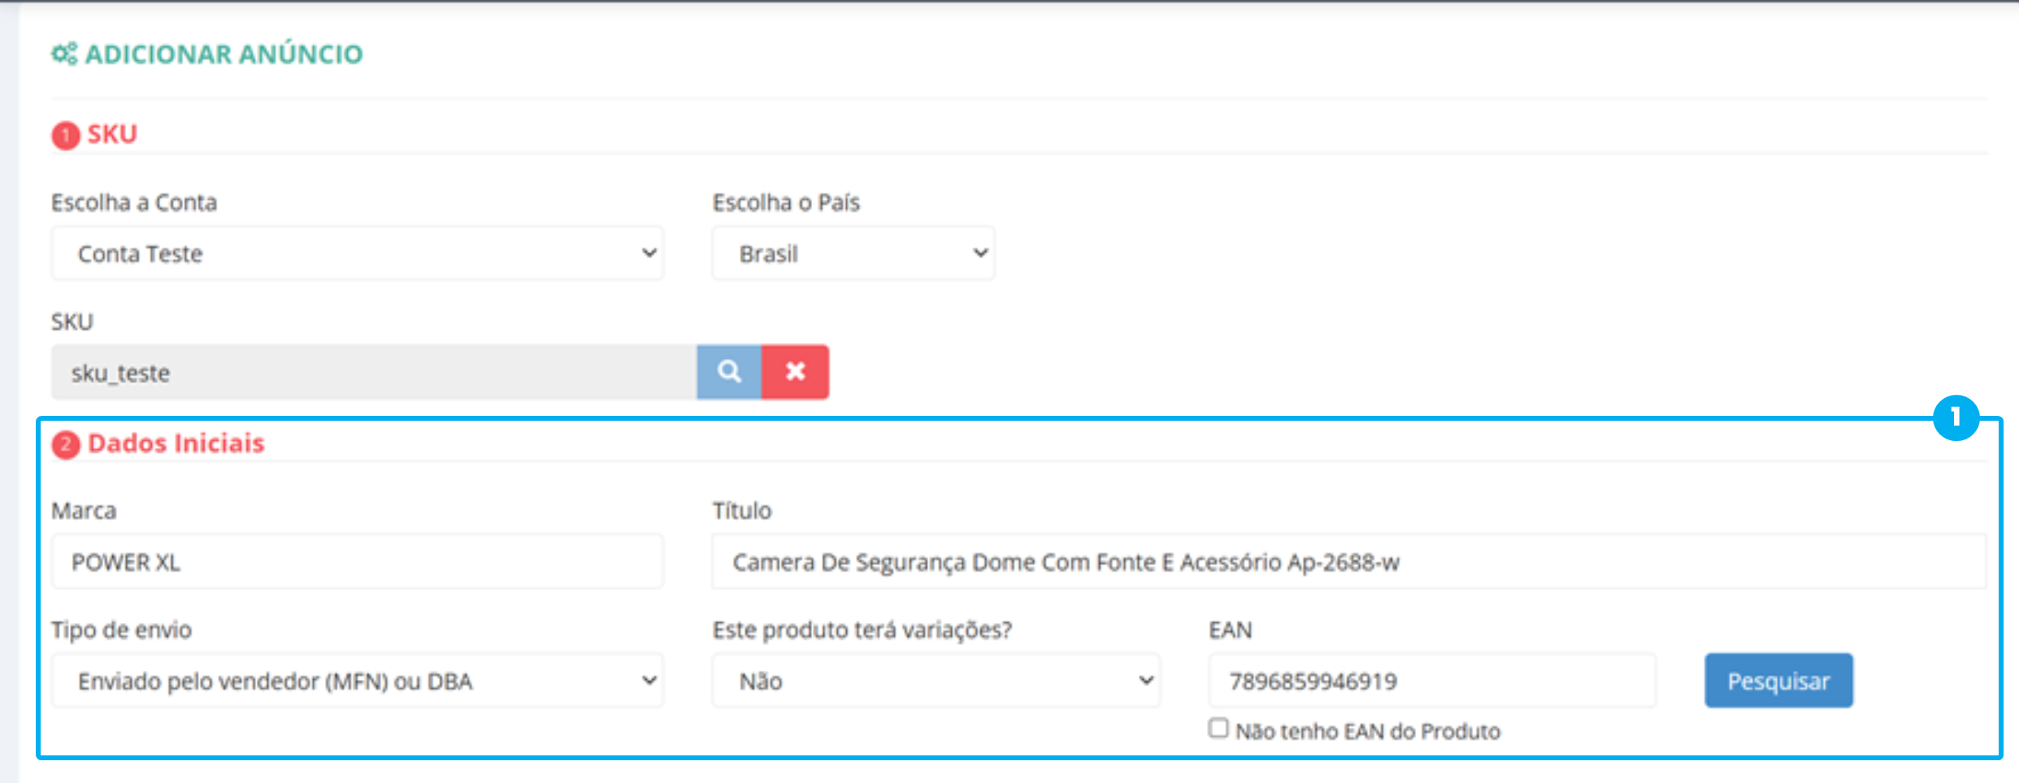Image resolution: width=2019 pixels, height=783 pixels.
Task: Check 'Não tenho EAN do Produto'
Action: [x=1218, y=728]
